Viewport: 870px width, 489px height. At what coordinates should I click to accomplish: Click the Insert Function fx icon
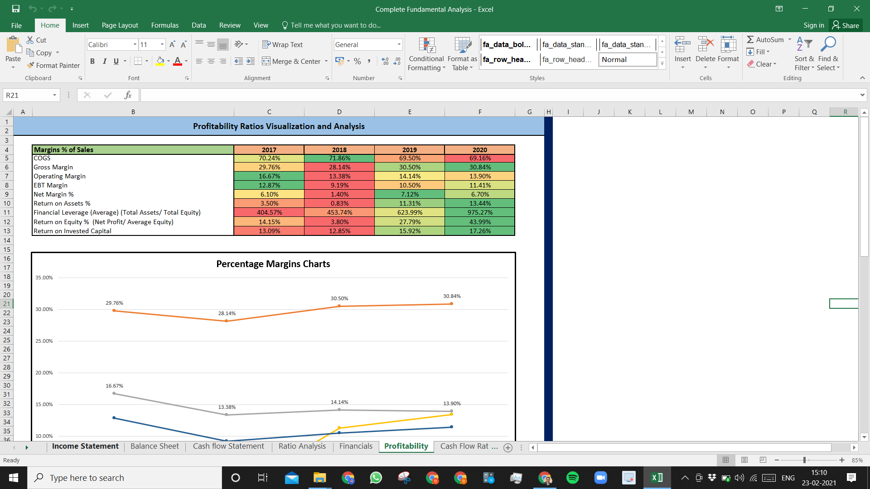(128, 95)
